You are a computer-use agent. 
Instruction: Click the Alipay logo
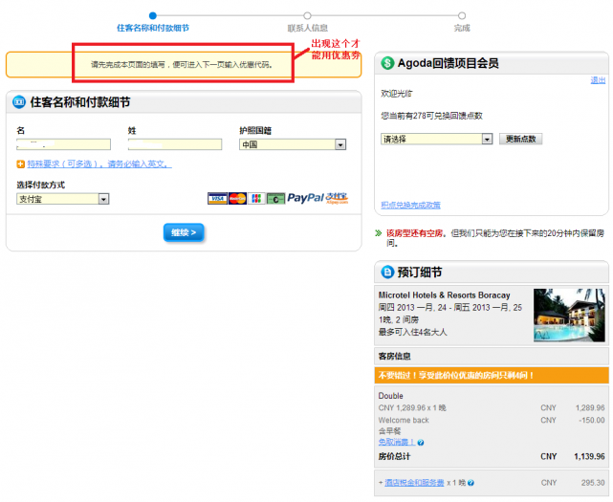[337, 198]
